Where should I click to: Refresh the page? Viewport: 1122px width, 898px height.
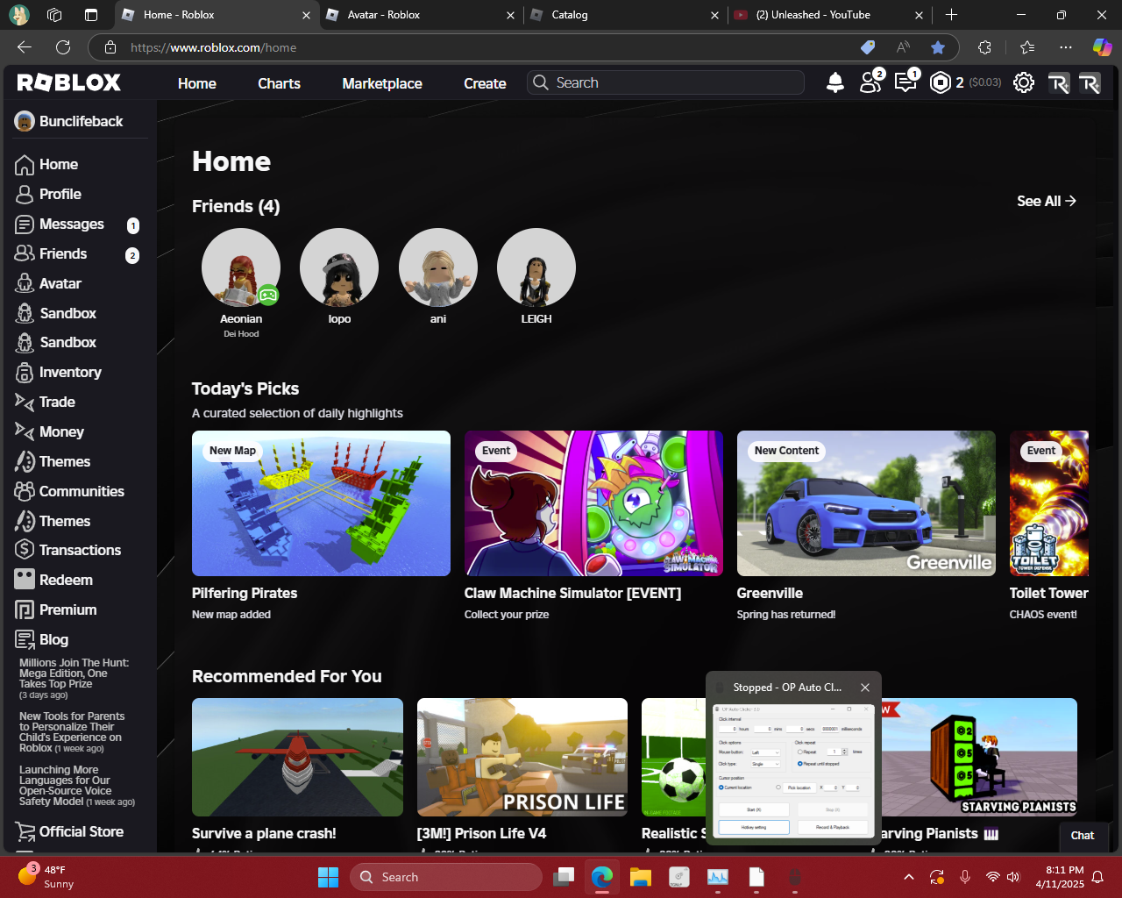tap(63, 47)
